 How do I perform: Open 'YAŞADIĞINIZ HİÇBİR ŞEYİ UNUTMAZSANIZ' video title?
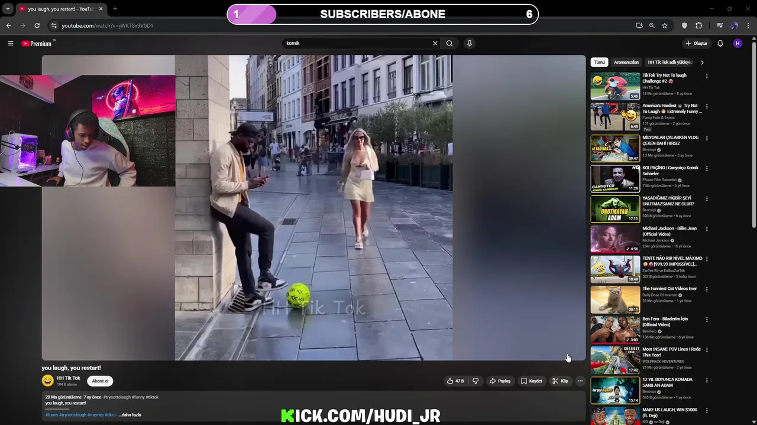(668, 201)
